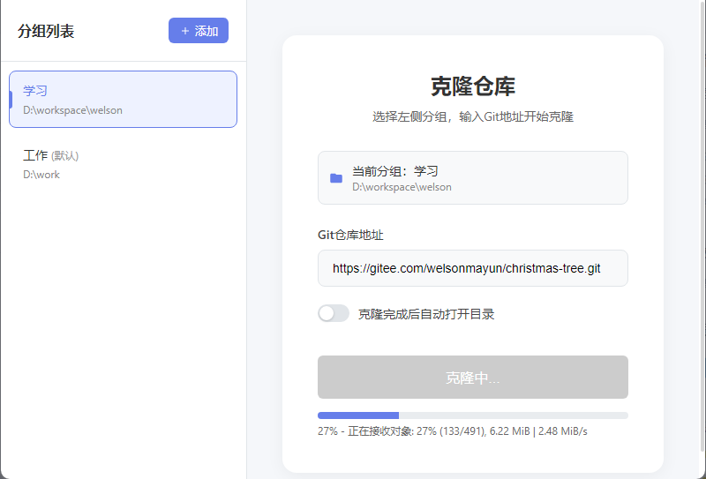The image size is (706, 479).
Task: Select the 学习 group in the sidebar
Action: coord(123,99)
